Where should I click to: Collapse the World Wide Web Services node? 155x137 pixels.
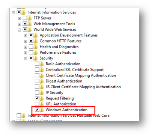pyautogui.click(x=20, y=30)
